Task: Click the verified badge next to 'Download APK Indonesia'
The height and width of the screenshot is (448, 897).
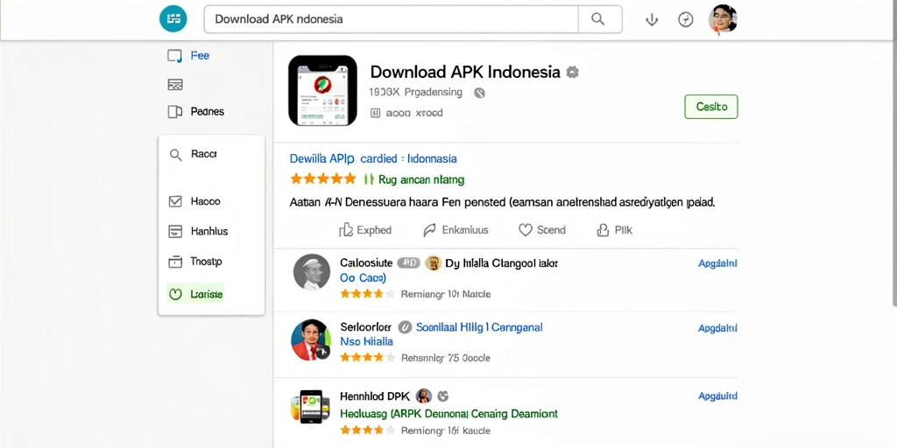Action: click(572, 72)
